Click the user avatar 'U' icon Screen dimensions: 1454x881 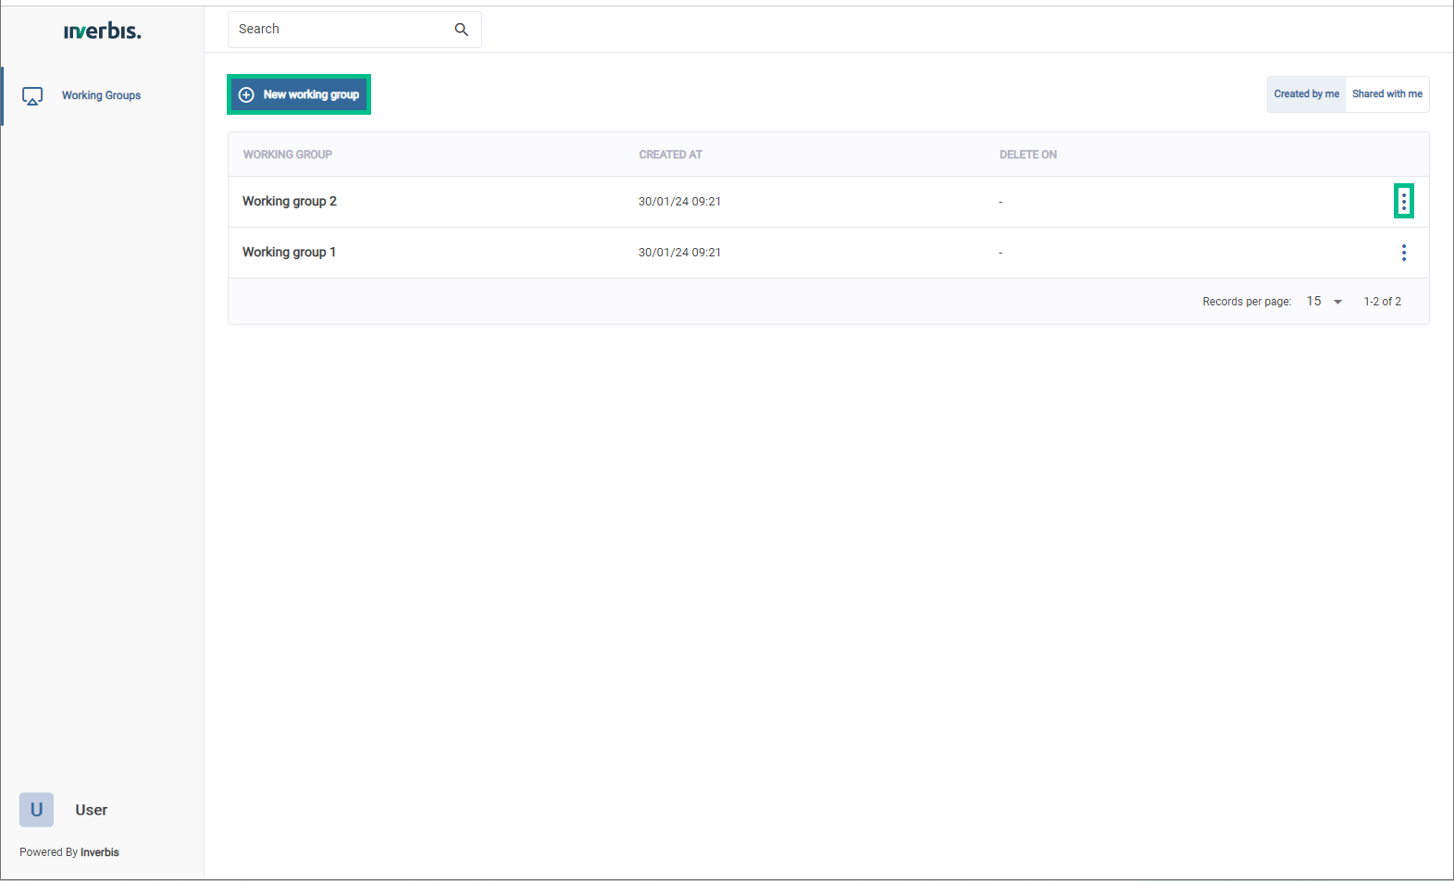coord(36,810)
